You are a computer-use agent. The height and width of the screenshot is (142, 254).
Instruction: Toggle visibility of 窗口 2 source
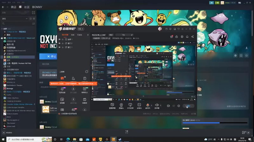pos(59,43)
